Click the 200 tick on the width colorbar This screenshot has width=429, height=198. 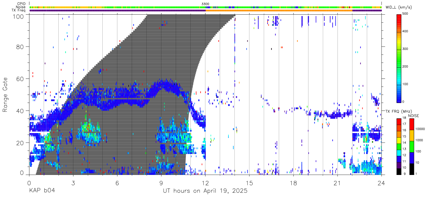(x=405, y=66)
